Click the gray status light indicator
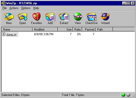This screenshot has width=136, height=98. 128,95
